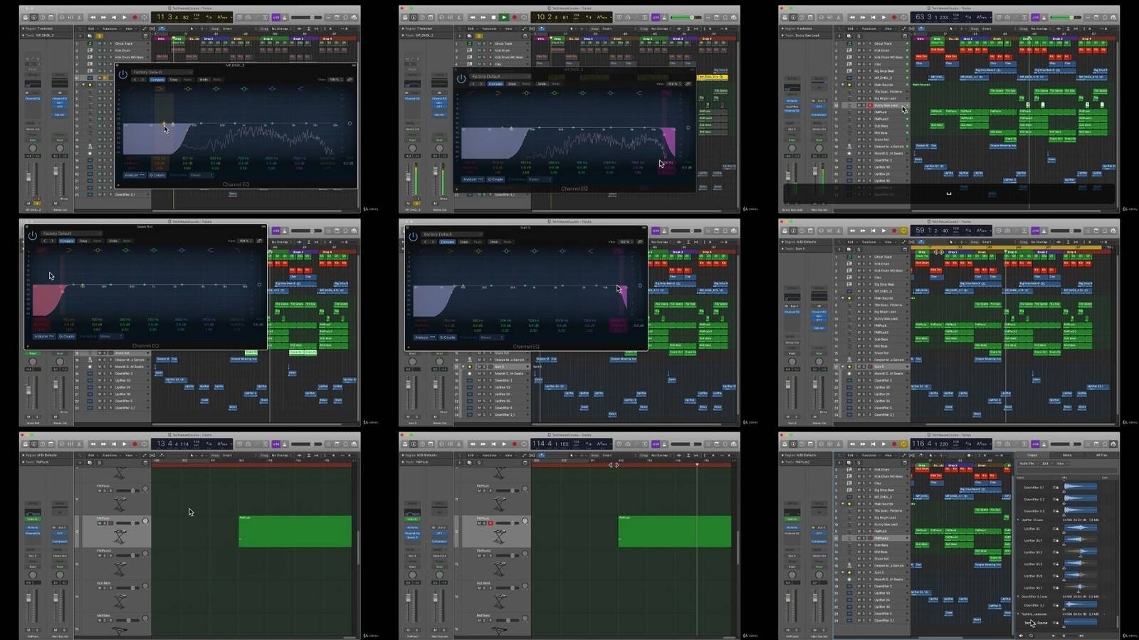Click the play button in top-middle transport
Image resolution: width=1139 pixels, height=640 pixels.
(x=504, y=17)
